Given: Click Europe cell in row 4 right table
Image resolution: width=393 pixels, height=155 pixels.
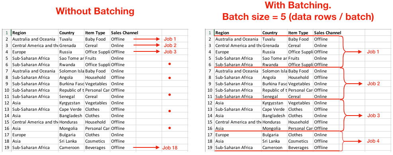Looking at the screenshot, I should pyautogui.click(x=238, y=52).
